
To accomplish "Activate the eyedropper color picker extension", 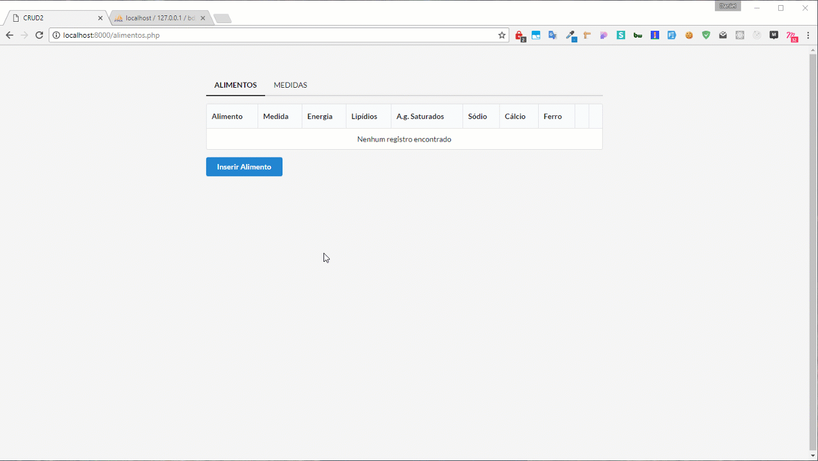I will (571, 36).
